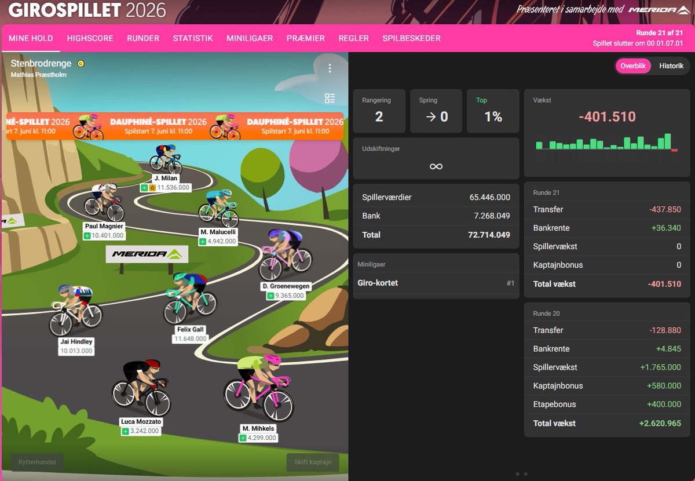Viewport: 695px width, 481px height.
Task: Click Runde 21 af 21 text
Action: (x=660, y=33)
